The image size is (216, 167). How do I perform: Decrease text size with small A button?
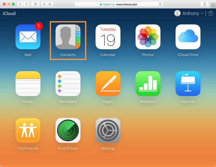click(x=44, y=4)
